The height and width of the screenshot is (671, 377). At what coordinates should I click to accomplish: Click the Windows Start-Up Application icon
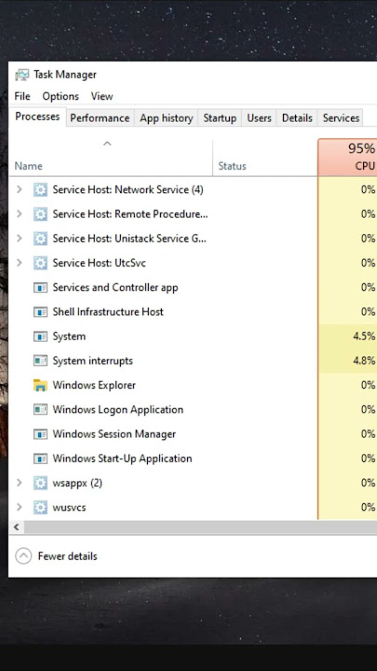pos(40,459)
